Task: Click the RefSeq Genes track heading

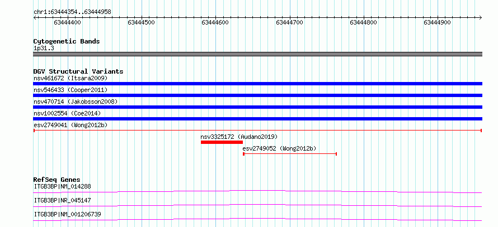Action: click(57, 180)
